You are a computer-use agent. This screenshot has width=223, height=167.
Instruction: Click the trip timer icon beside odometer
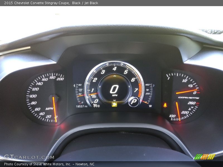[x=95, y=106]
